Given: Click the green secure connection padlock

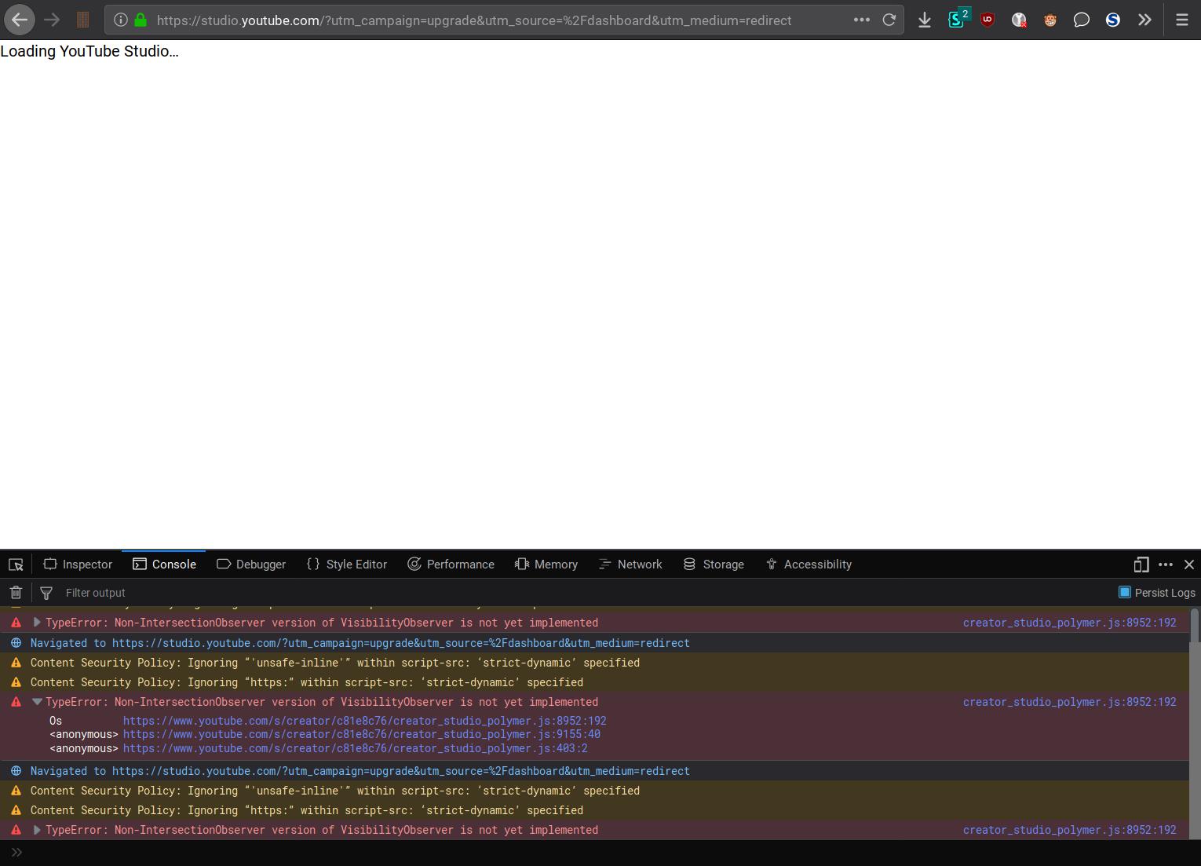Looking at the screenshot, I should (x=141, y=20).
